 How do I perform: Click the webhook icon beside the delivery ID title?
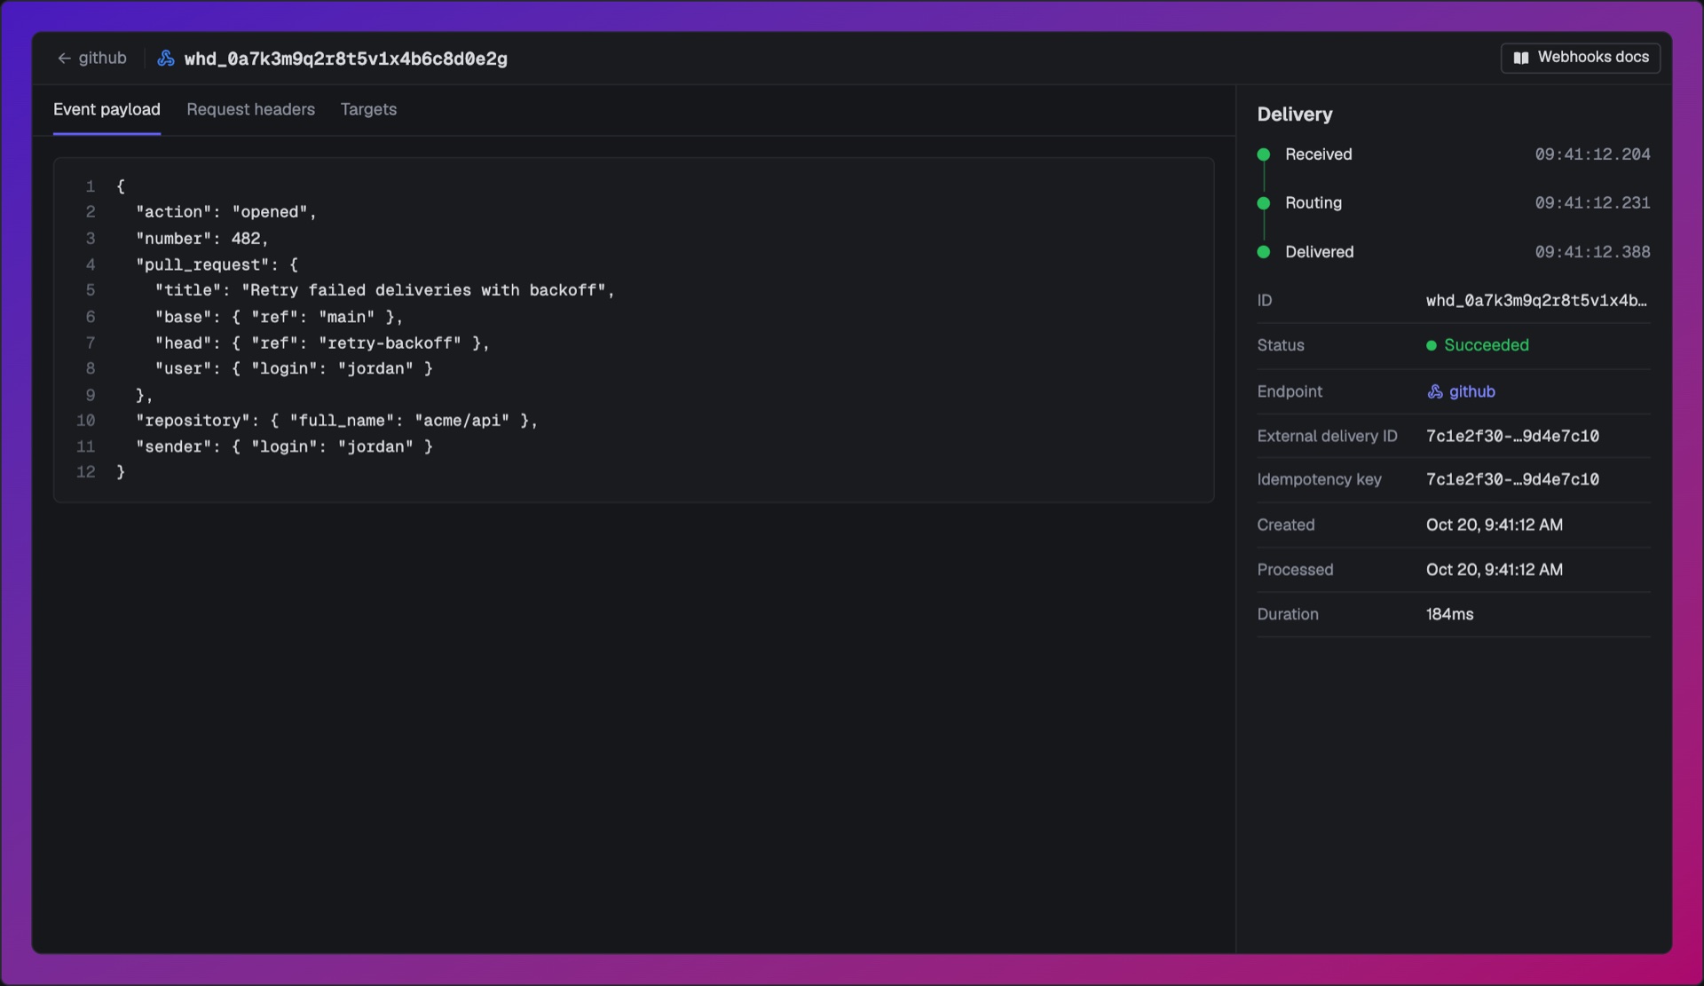click(x=166, y=59)
